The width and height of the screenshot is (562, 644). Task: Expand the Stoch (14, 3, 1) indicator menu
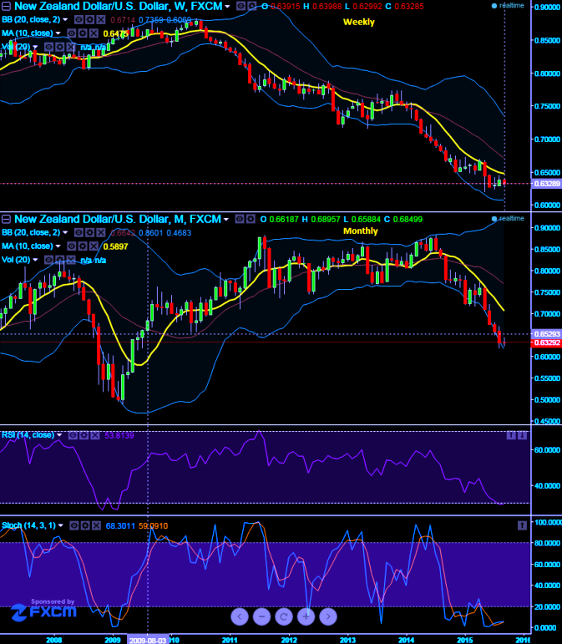click(x=61, y=525)
